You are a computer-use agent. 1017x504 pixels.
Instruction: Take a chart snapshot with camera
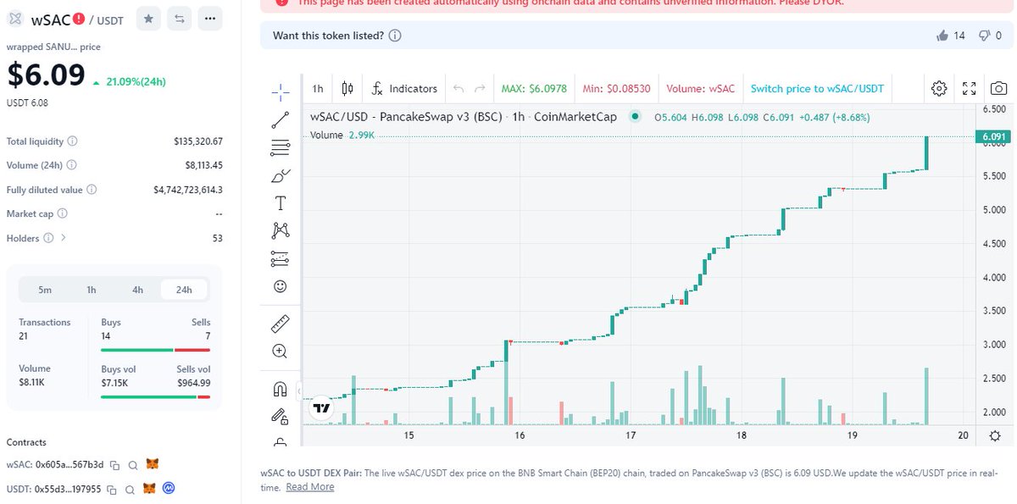999,88
